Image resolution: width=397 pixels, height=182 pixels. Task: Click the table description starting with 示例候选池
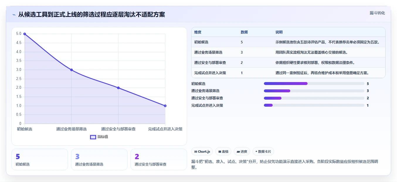click(328, 42)
